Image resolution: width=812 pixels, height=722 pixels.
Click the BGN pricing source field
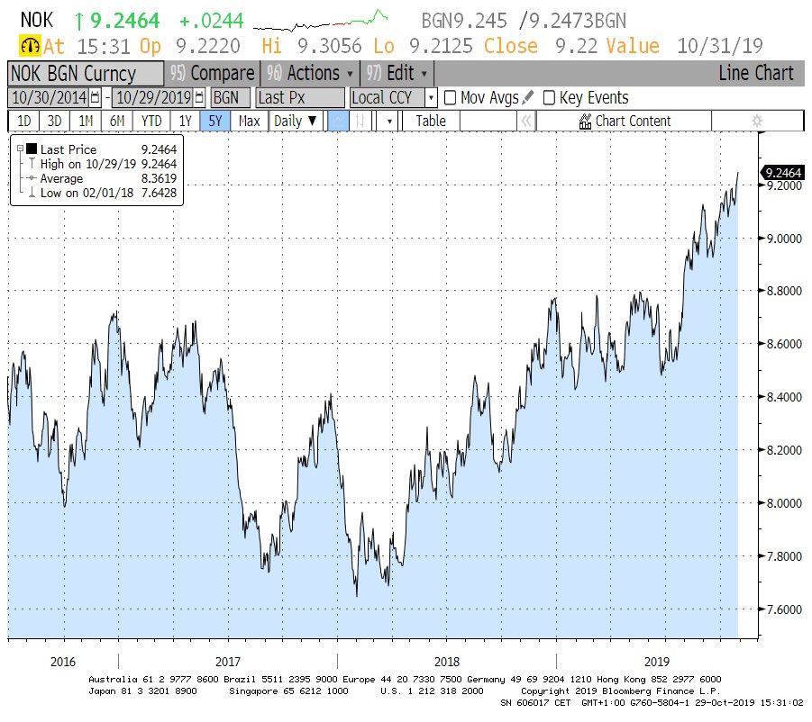[x=230, y=97]
